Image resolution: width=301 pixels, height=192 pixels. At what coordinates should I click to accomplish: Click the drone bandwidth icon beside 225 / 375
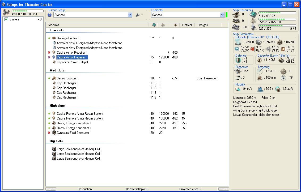[254, 27]
